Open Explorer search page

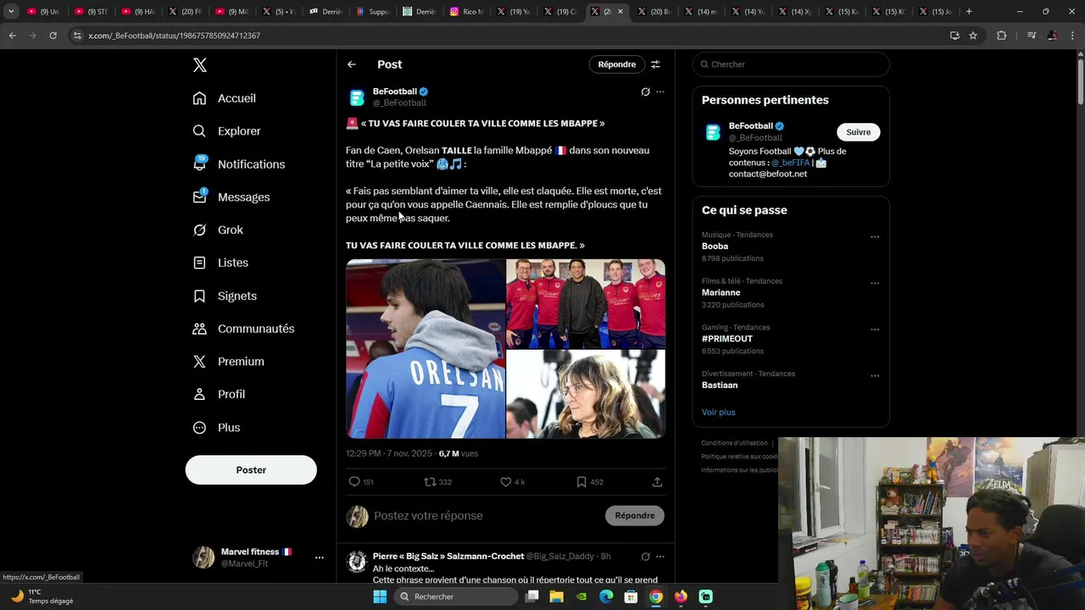coord(226,131)
